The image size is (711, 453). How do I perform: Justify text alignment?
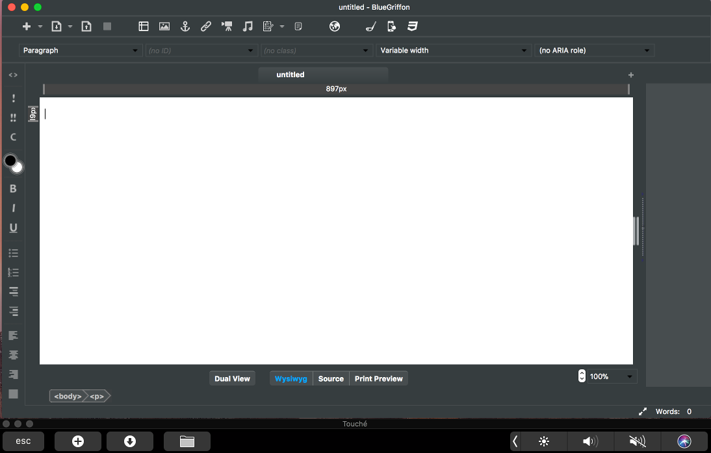click(13, 394)
